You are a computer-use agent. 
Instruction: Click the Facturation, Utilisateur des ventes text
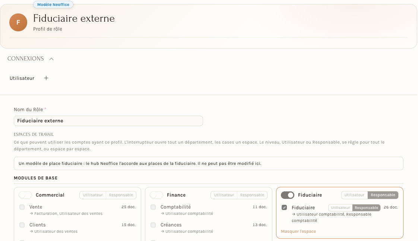pos(68,213)
